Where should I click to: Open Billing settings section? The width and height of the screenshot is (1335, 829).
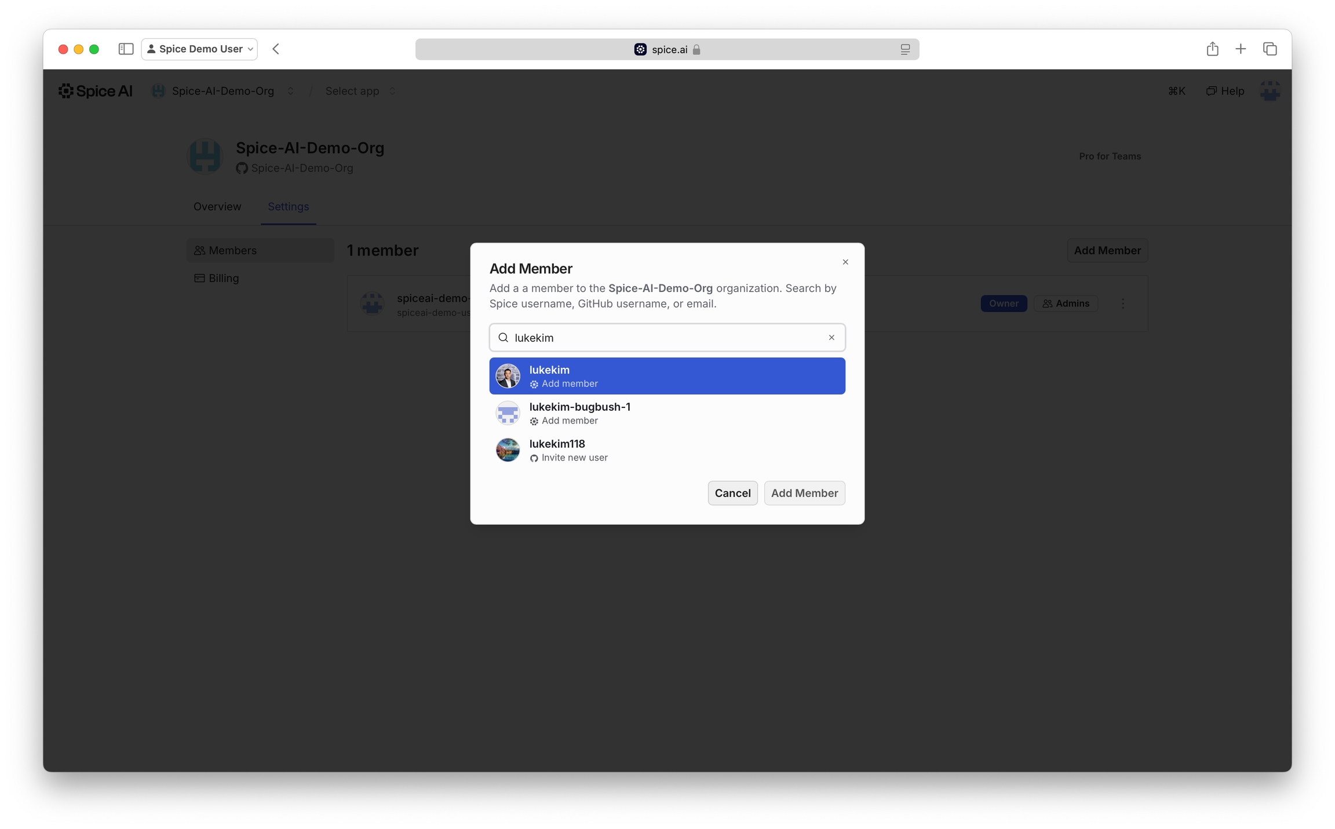[223, 278]
